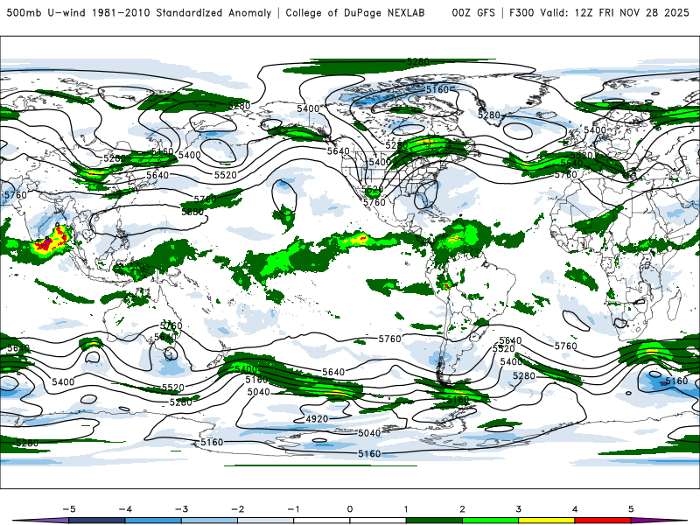Click the 'College of DuPage NEXLAB' text

coord(355,12)
